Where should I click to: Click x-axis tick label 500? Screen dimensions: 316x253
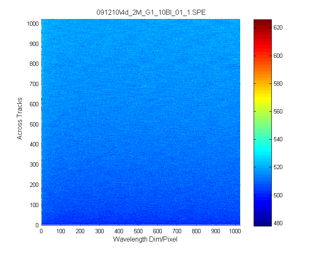point(138,231)
